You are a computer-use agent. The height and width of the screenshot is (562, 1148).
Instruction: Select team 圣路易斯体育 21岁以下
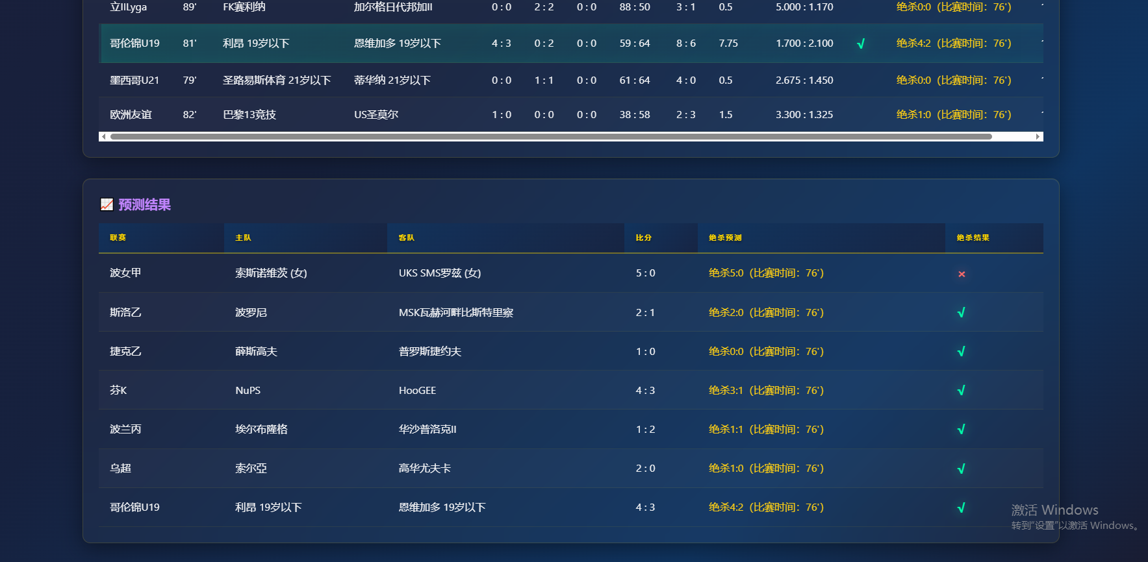277,80
